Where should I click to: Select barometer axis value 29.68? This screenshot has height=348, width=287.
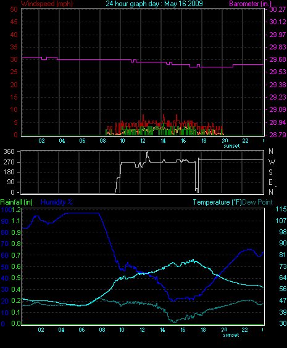tap(278, 59)
